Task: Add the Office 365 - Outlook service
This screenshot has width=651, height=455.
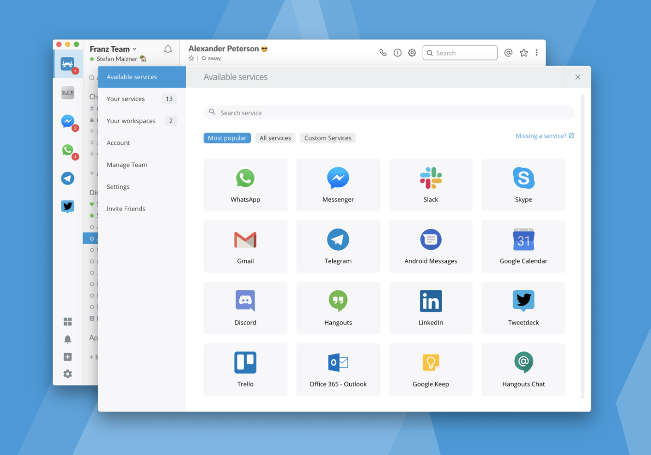Action: click(x=338, y=370)
